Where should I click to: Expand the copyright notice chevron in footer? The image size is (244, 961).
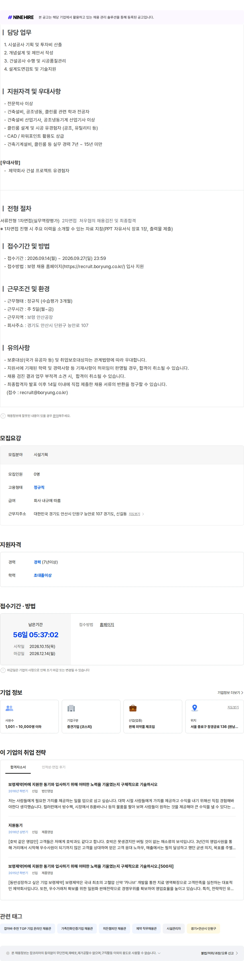[159, 953]
